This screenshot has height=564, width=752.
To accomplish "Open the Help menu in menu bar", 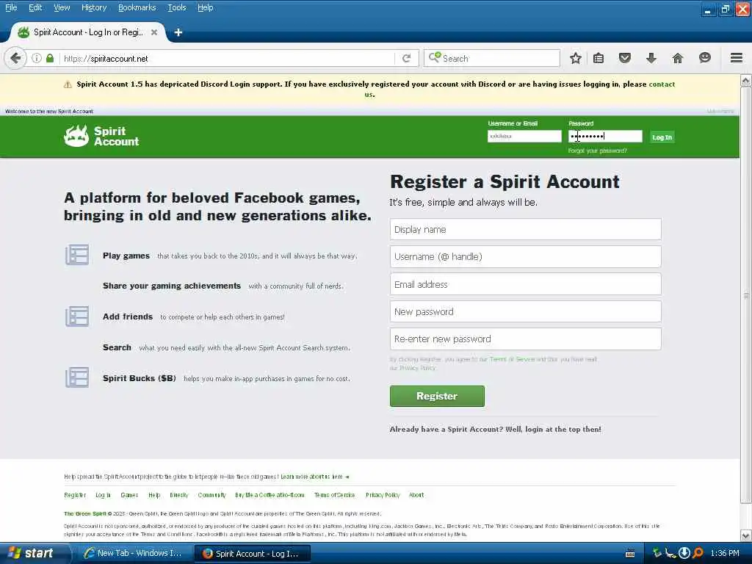I will coord(206,7).
